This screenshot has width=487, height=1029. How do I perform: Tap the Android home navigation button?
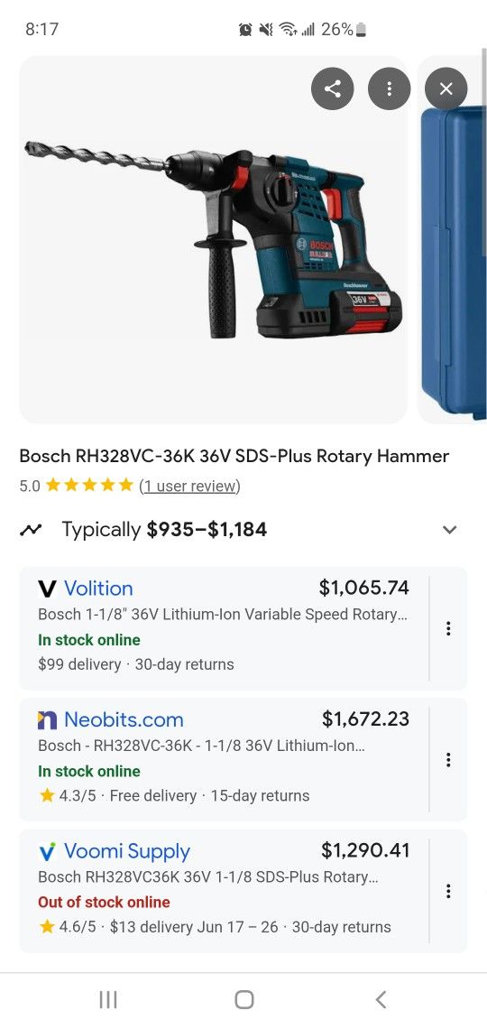pyautogui.click(x=243, y=999)
